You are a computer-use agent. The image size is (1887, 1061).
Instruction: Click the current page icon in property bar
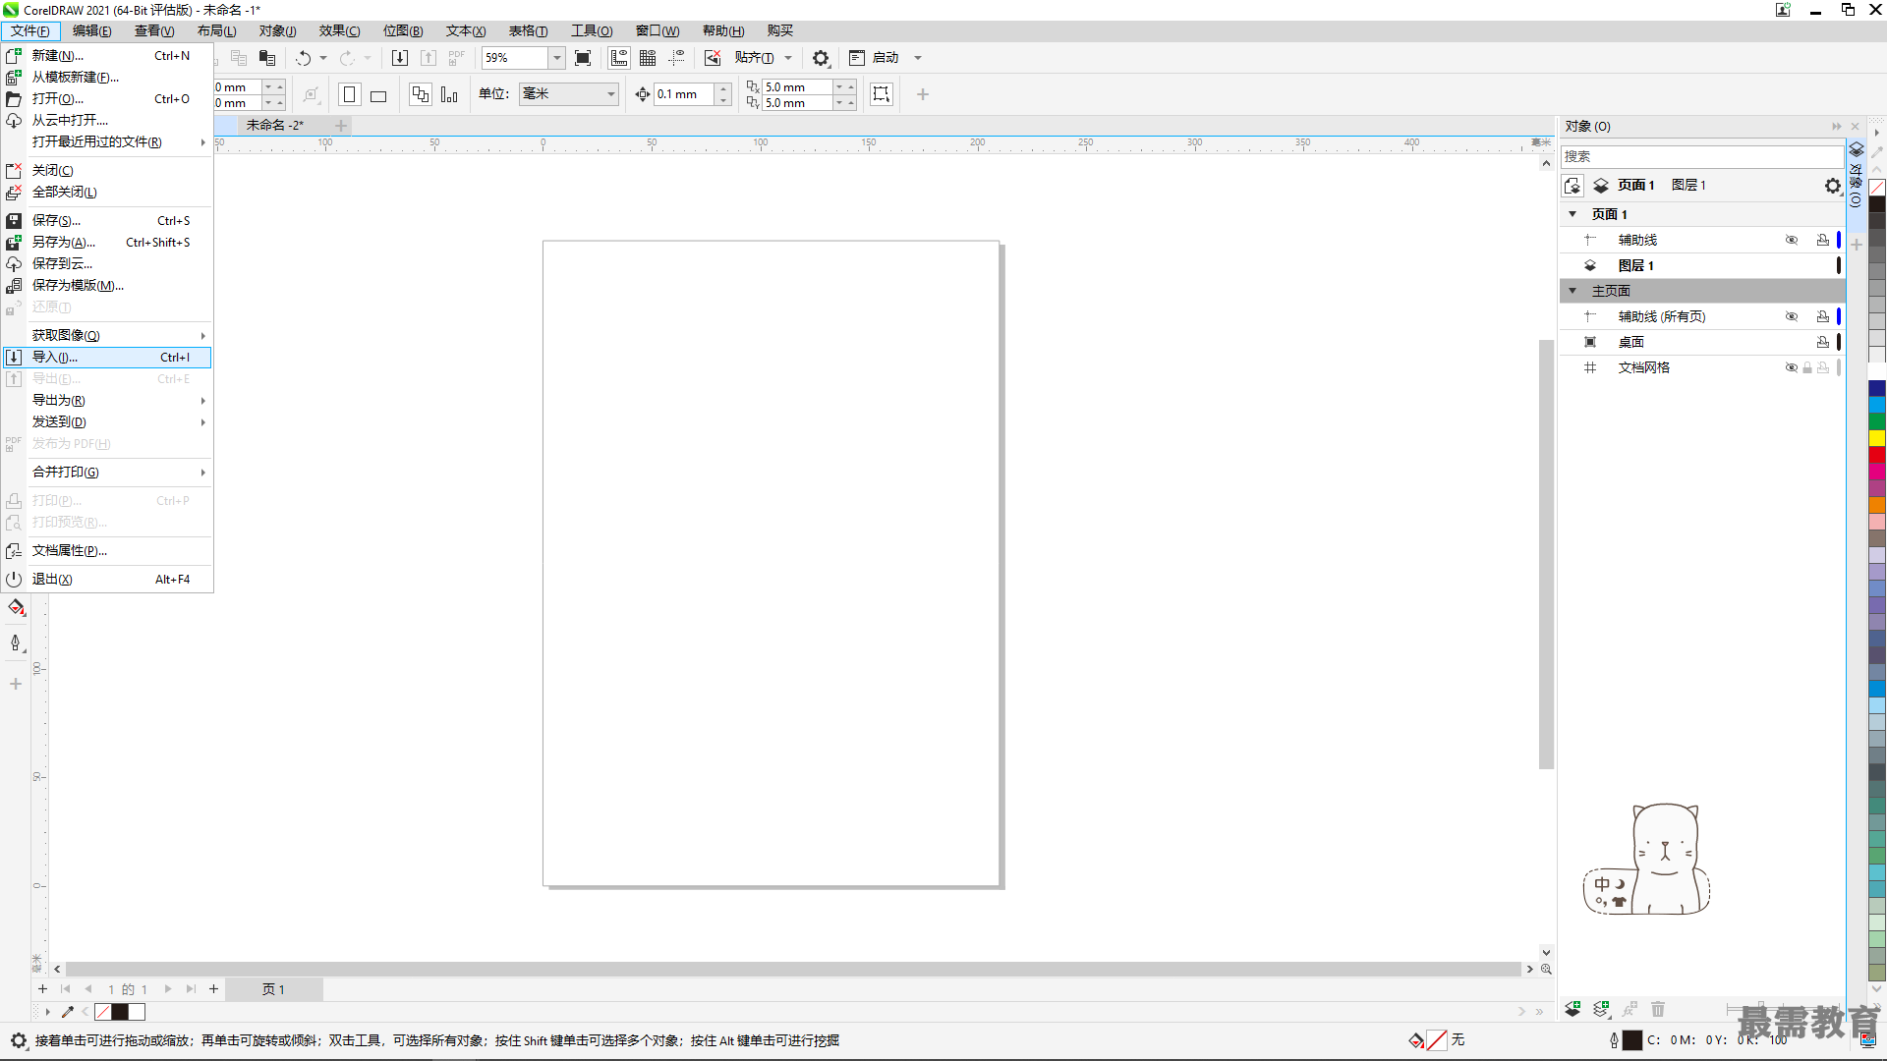click(449, 94)
